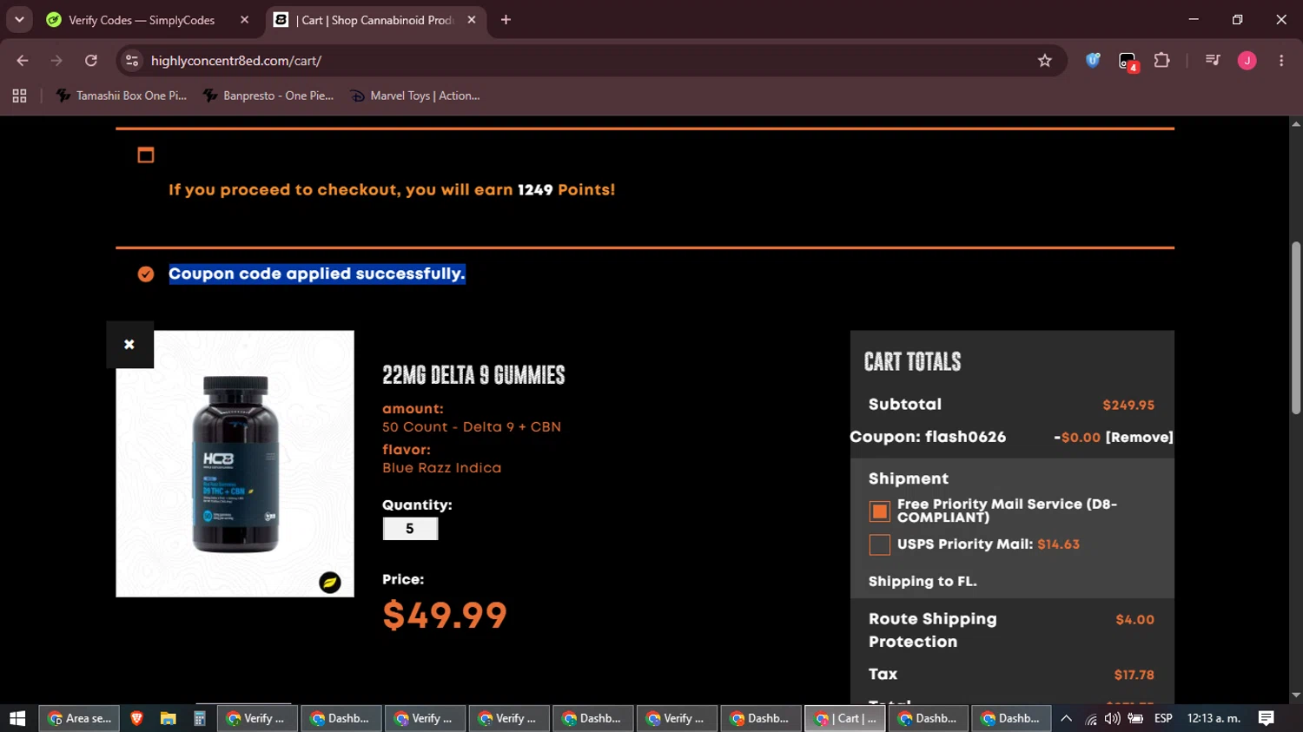Viewport: 1303px width, 732px height.
Task: Open the network status tray icon
Action: pyautogui.click(x=1091, y=718)
